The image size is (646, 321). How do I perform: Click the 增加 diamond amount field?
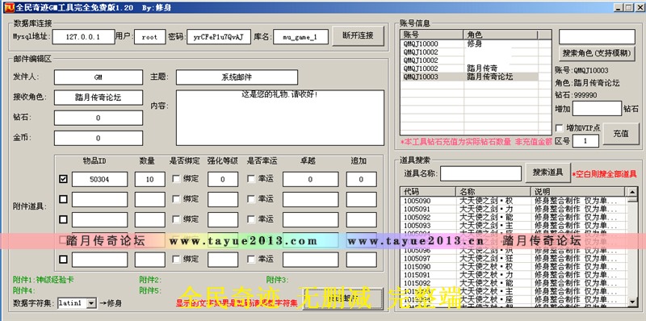point(597,108)
